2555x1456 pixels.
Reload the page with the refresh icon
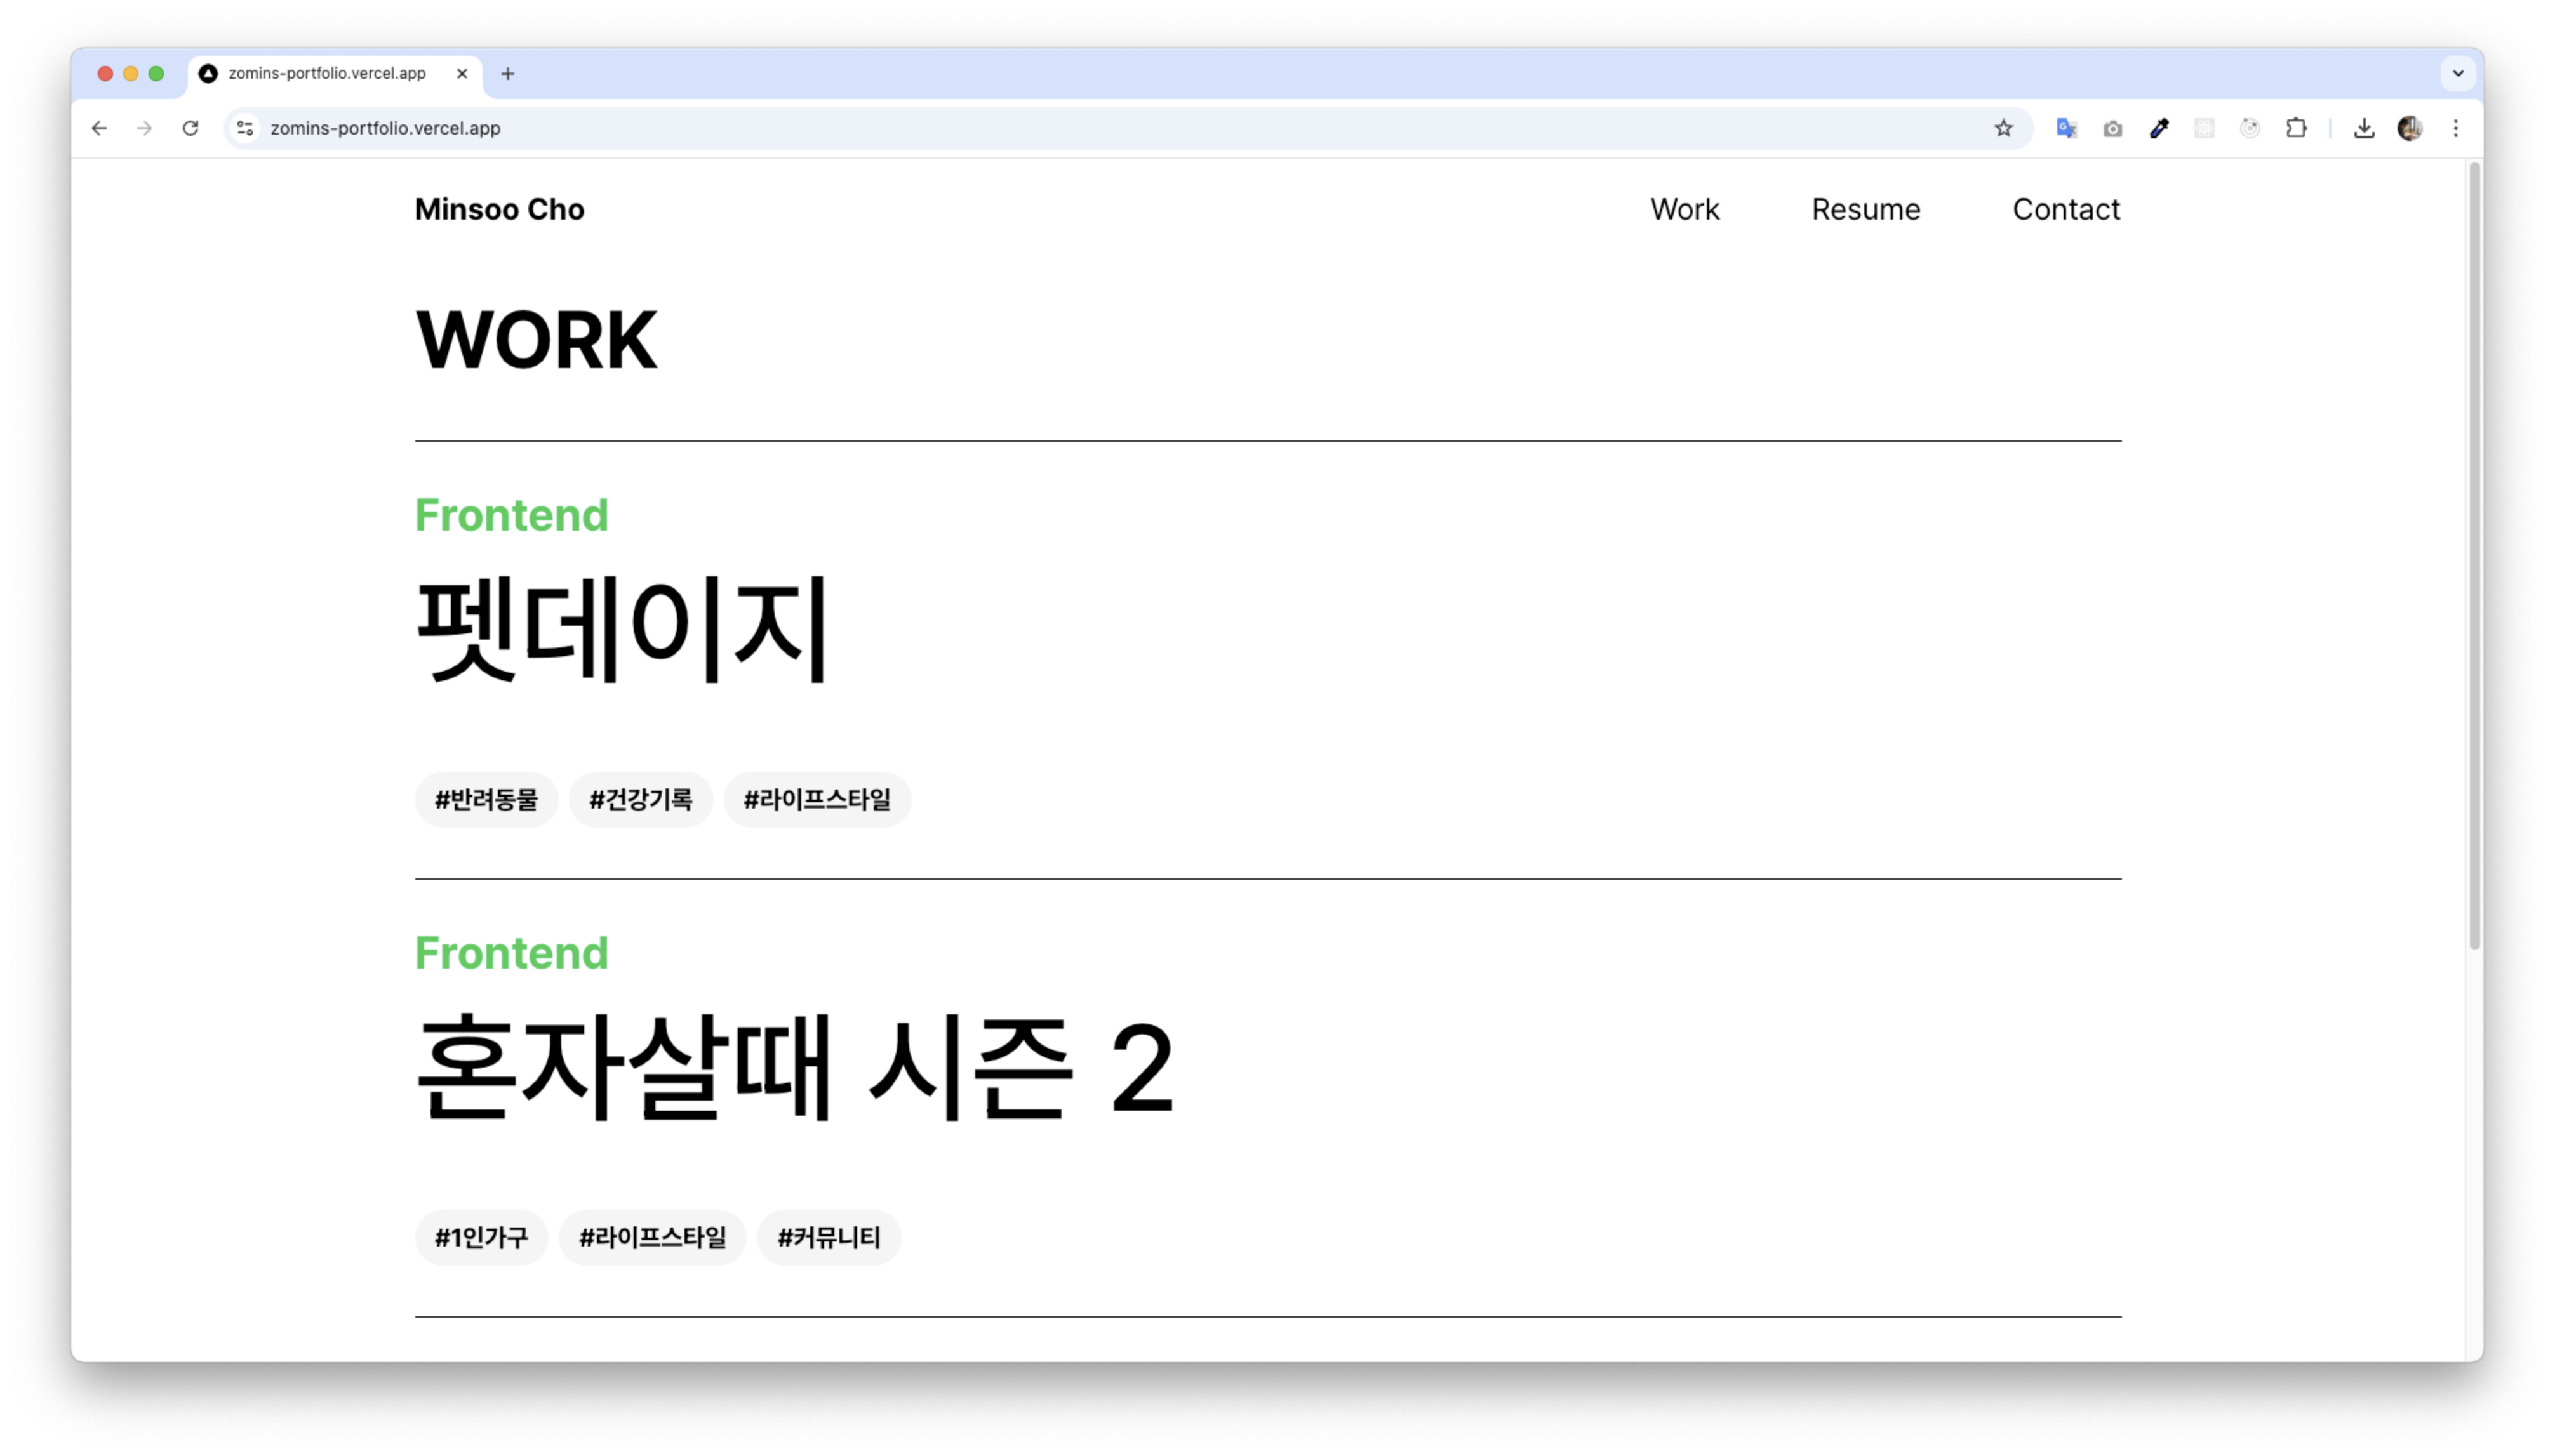[x=190, y=128]
